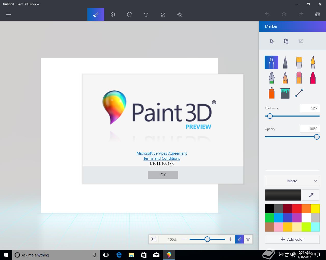326x260 pixels.
Task: Open the Effects lighting tab
Action: (180, 14)
